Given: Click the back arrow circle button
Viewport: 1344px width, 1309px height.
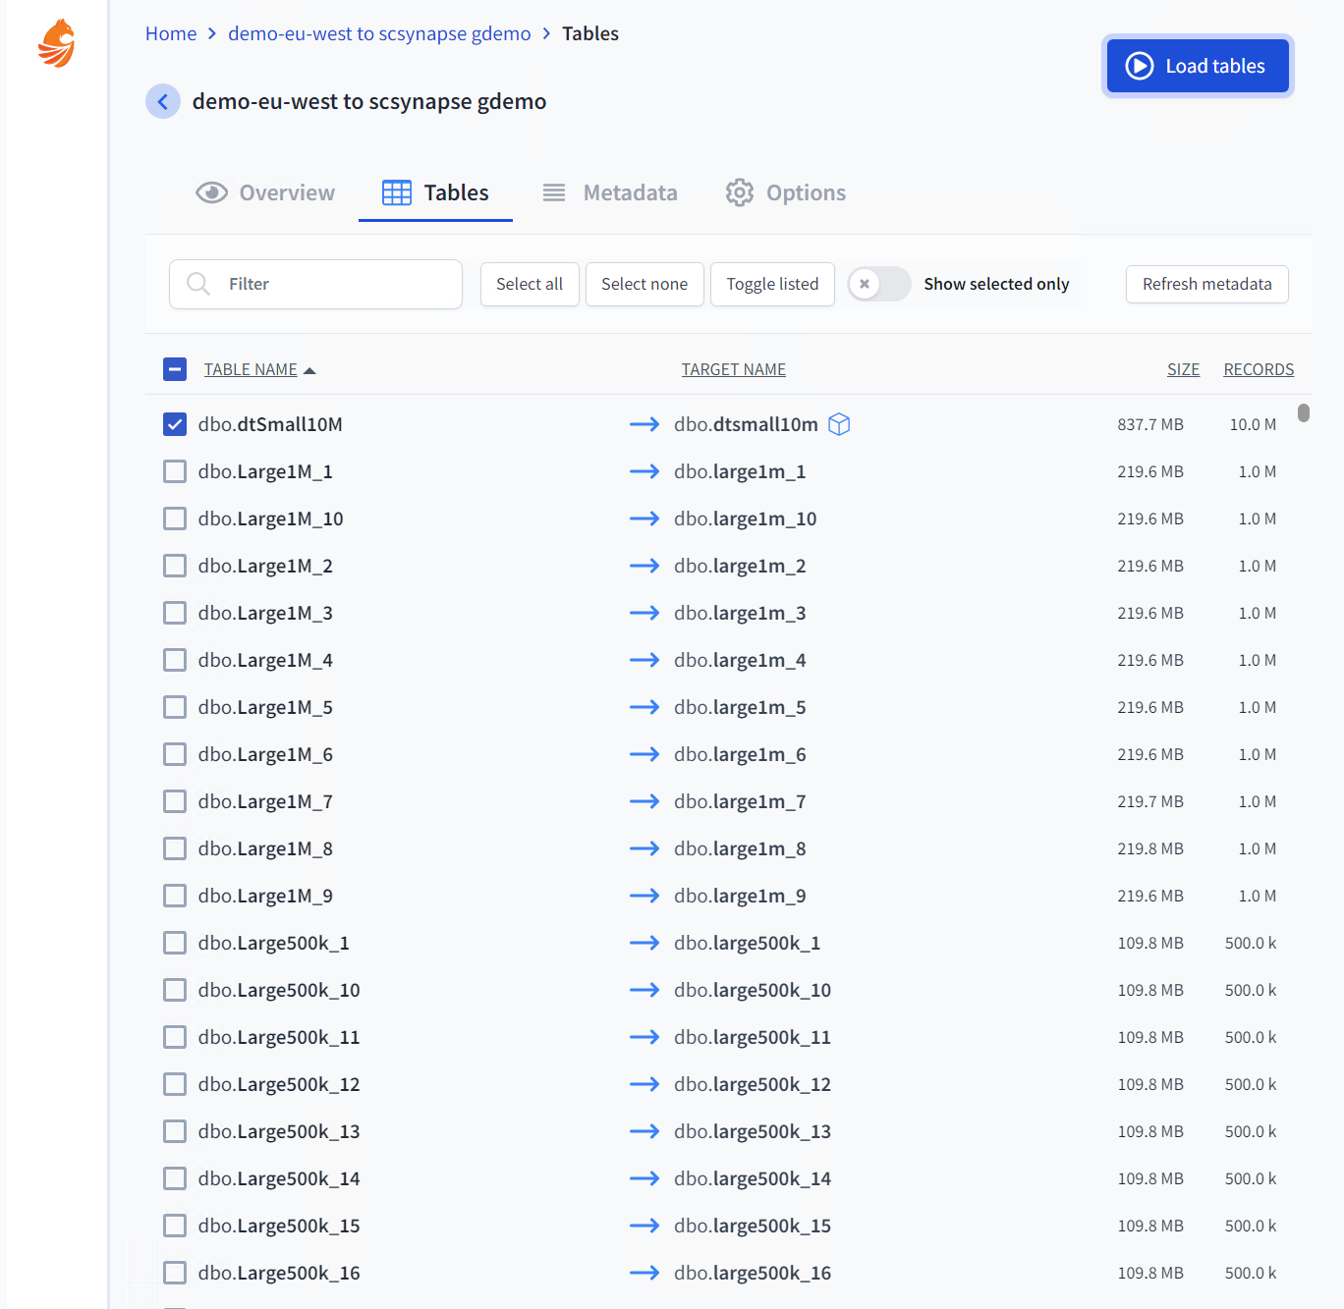Looking at the screenshot, I should click(x=163, y=101).
